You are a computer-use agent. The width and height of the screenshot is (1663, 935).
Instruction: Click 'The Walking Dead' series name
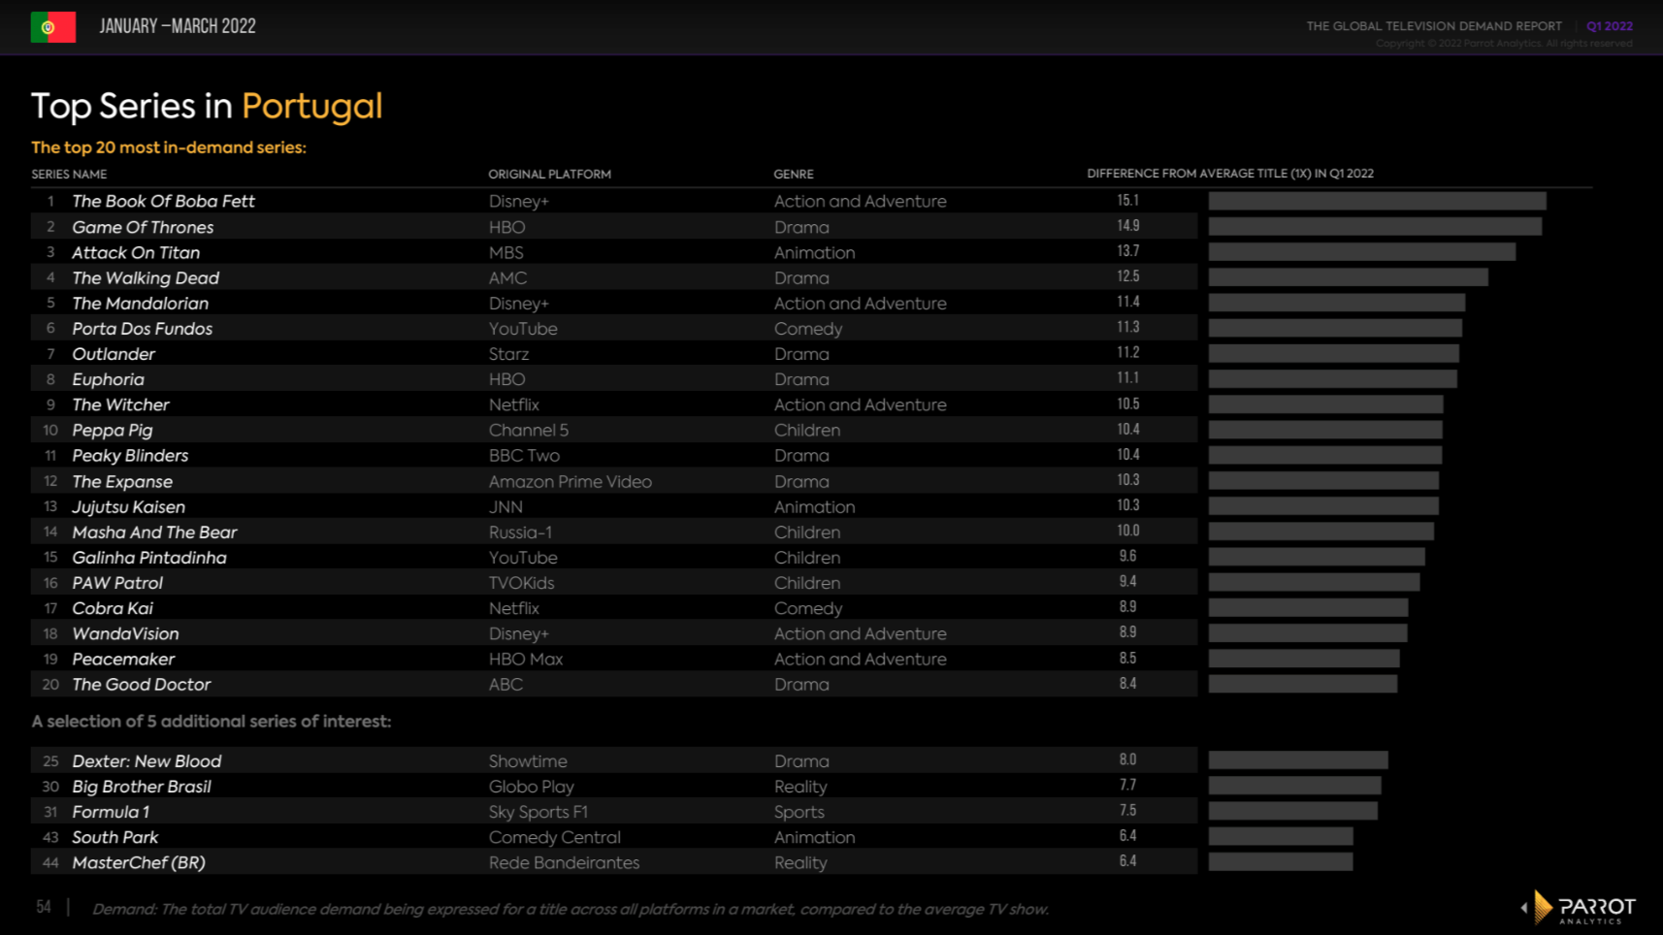(x=146, y=277)
